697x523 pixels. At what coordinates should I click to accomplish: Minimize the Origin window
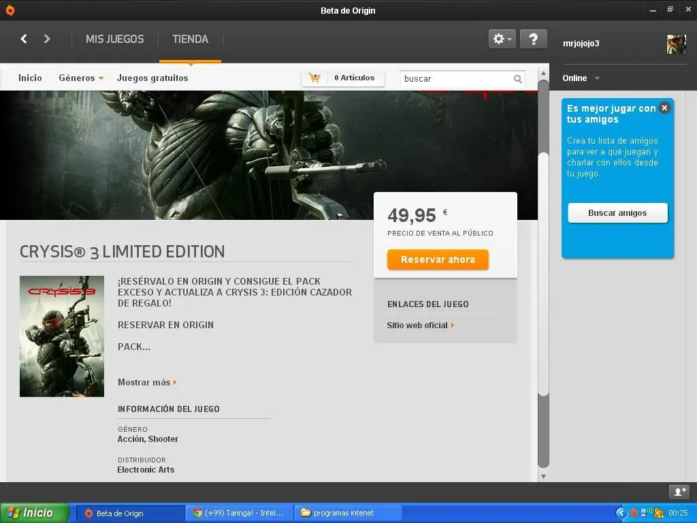(653, 10)
